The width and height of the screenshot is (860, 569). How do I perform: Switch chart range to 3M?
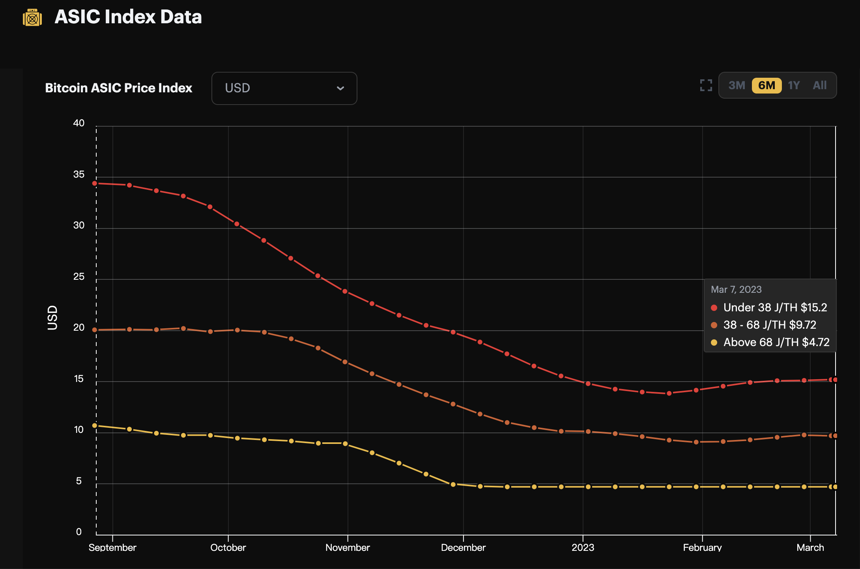click(x=737, y=85)
